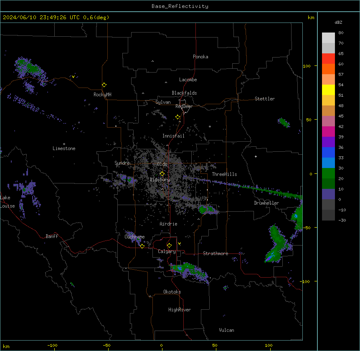Click the Vulcan label

tap(227, 330)
